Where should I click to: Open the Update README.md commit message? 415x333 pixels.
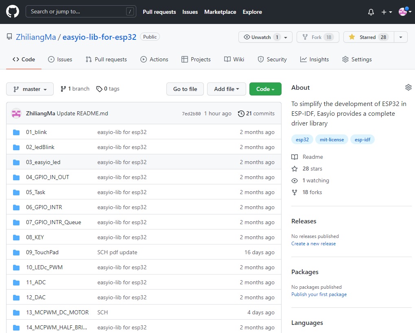82,114
